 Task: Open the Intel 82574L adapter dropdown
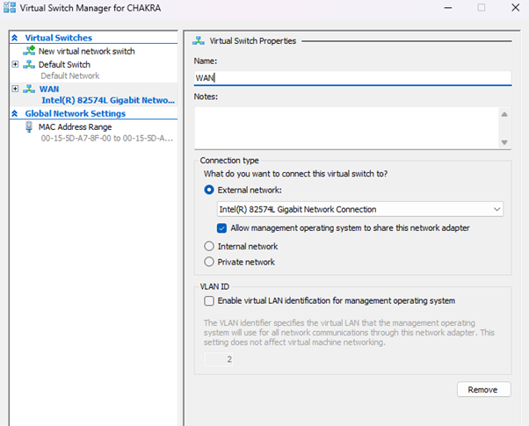click(x=497, y=209)
